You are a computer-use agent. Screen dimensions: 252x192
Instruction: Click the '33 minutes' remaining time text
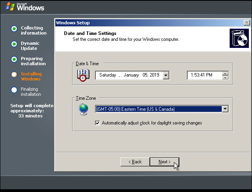point(30,116)
